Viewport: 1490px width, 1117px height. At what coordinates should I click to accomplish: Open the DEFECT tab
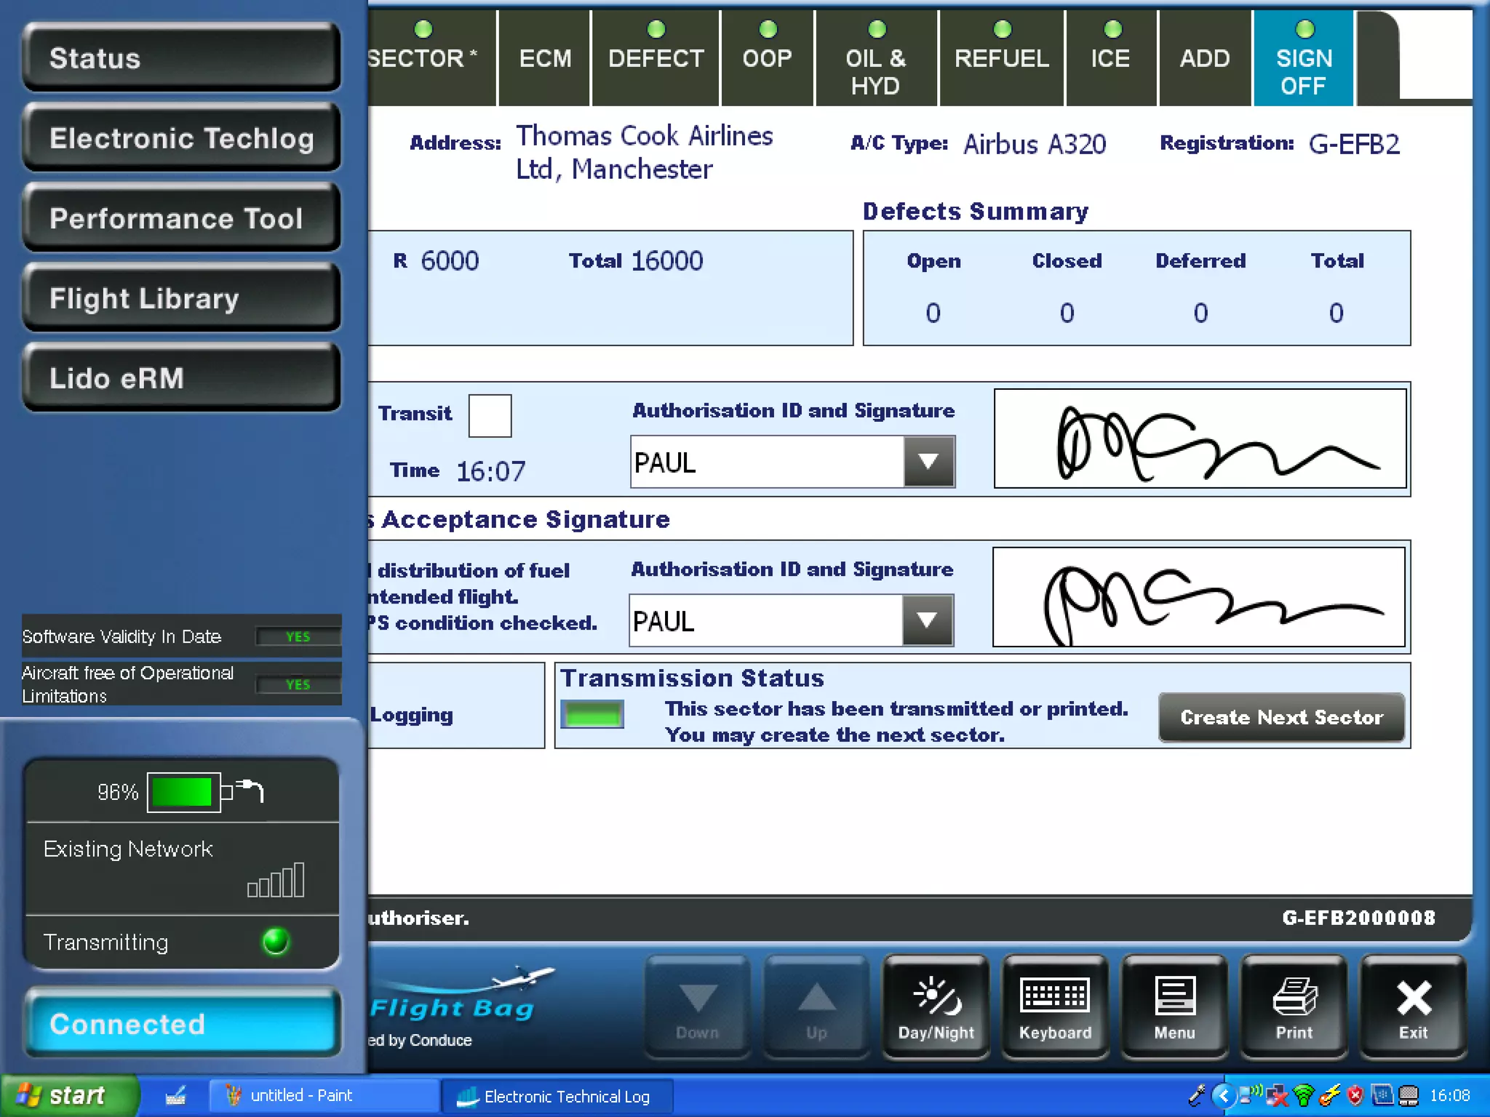click(656, 58)
